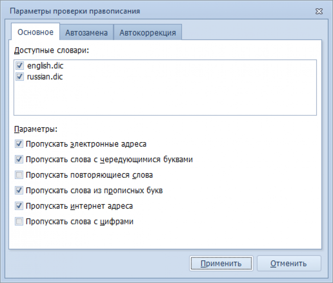This screenshot has width=333, height=283.
Task: Uncheck the english.dic dictionary checkbox
Action: coord(19,66)
